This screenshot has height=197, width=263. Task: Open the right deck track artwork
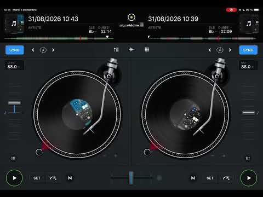tap(249, 24)
